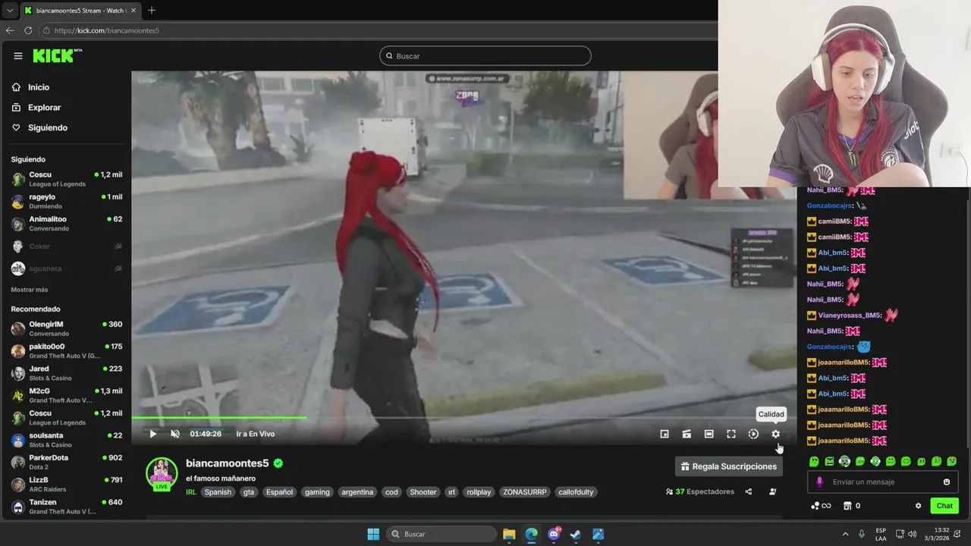Click the kick.com address bar
Image resolution: width=971 pixels, height=546 pixels.
point(379,30)
